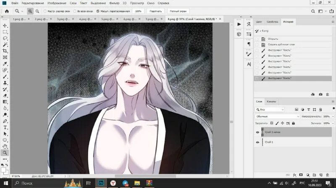Select the Path Selection tool
Viewport: 336px width, 188px height.
5,134
